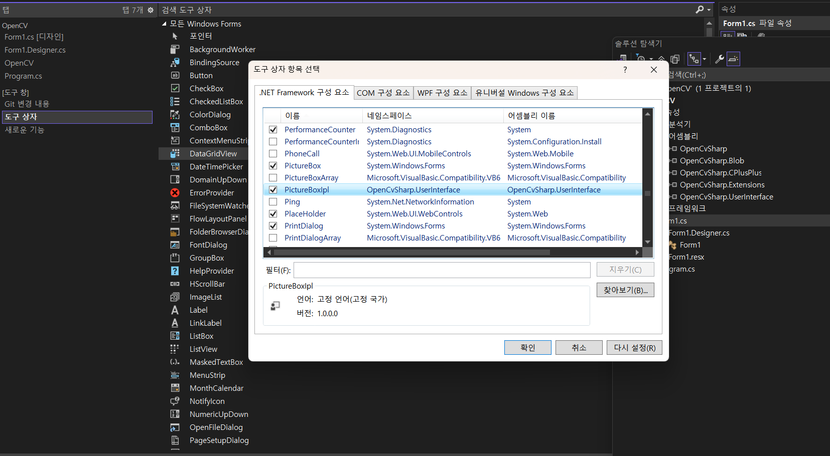This screenshot has width=830, height=456.
Task: Choose the ListBox toolbox icon
Action: 175,336
